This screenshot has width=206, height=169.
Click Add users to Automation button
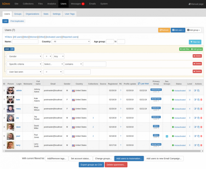coord(129,158)
